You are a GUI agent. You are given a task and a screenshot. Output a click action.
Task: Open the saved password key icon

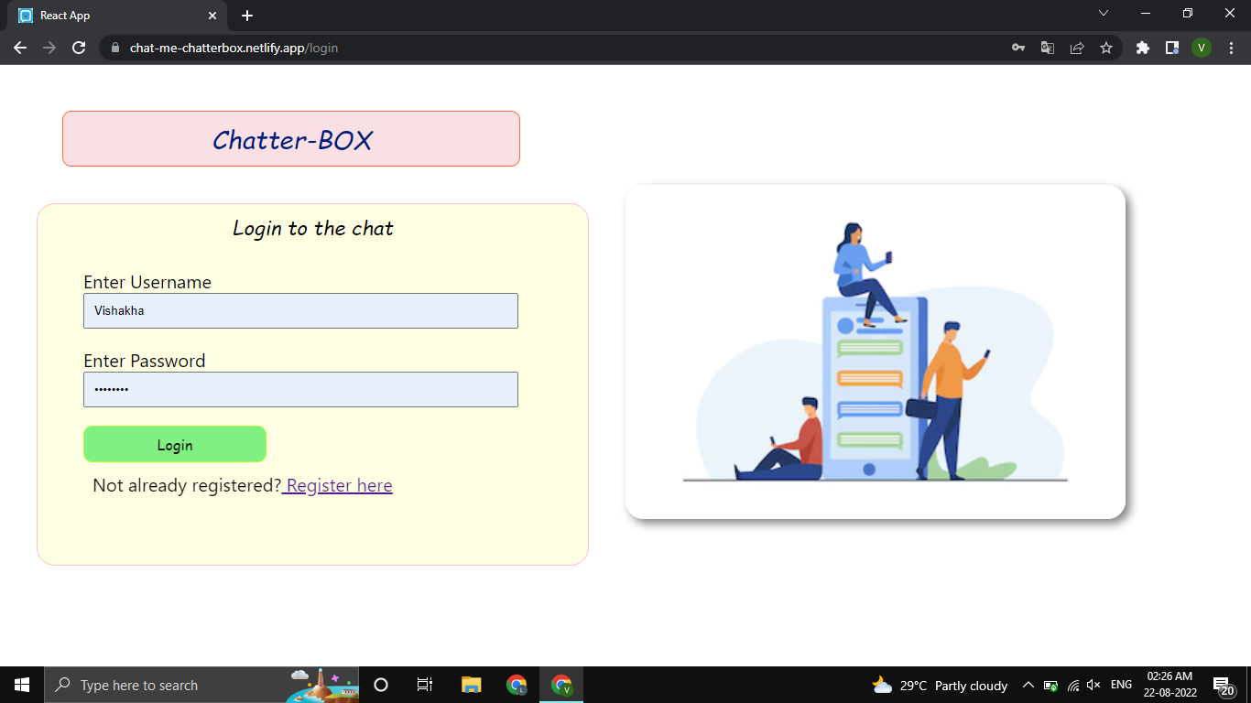coord(1018,47)
